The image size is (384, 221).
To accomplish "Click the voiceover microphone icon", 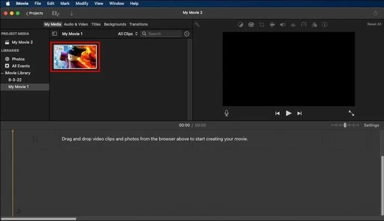I will pyautogui.click(x=227, y=113).
